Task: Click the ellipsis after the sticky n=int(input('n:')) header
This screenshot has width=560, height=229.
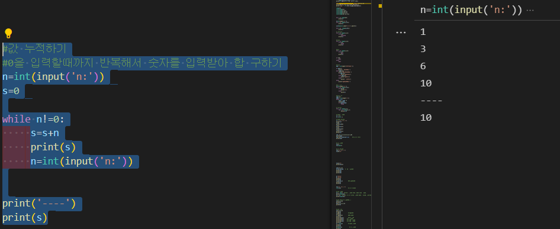Action: click(x=530, y=11)
